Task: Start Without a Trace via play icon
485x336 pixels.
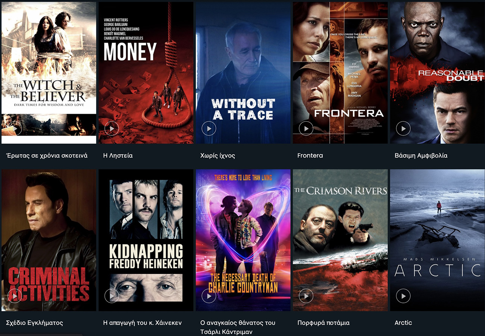Action: (x=209, y=129)
